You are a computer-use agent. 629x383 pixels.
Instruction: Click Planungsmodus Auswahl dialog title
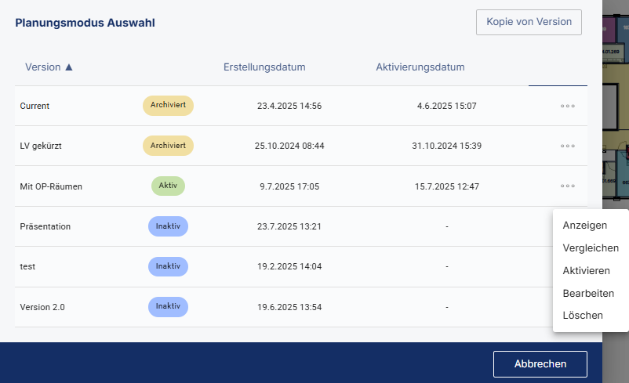coord(85,23)
